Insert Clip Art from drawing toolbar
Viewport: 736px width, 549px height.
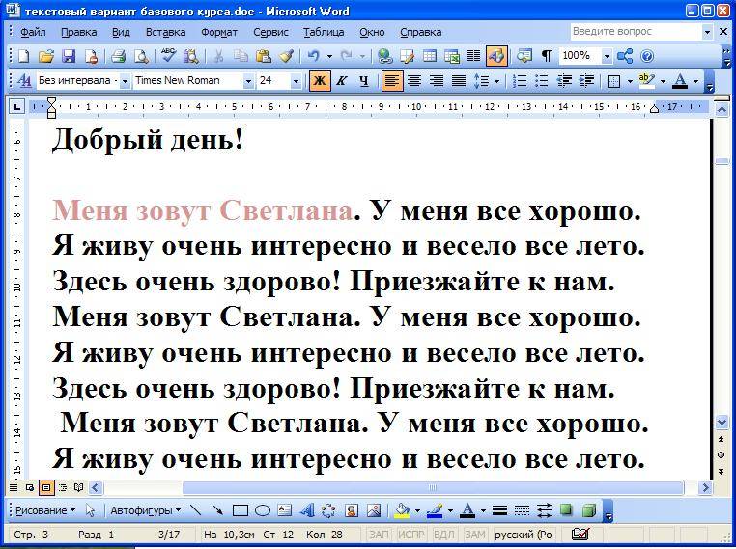352,510
